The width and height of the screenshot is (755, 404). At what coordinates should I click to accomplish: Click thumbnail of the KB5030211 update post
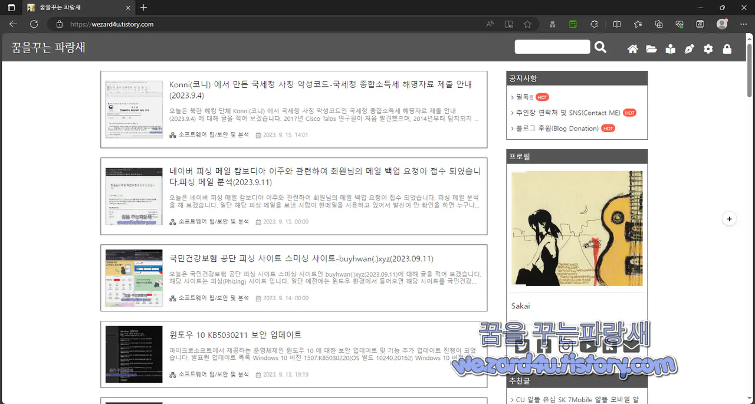click(x=134, y=354)
